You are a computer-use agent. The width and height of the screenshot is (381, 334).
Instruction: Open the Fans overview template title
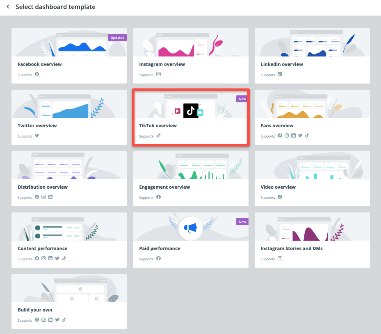click(277, 126)
